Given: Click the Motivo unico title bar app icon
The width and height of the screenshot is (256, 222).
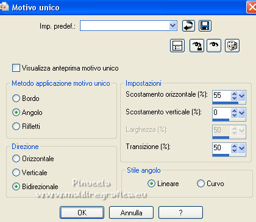Looking at the screenshot, I should click(4, 7).
